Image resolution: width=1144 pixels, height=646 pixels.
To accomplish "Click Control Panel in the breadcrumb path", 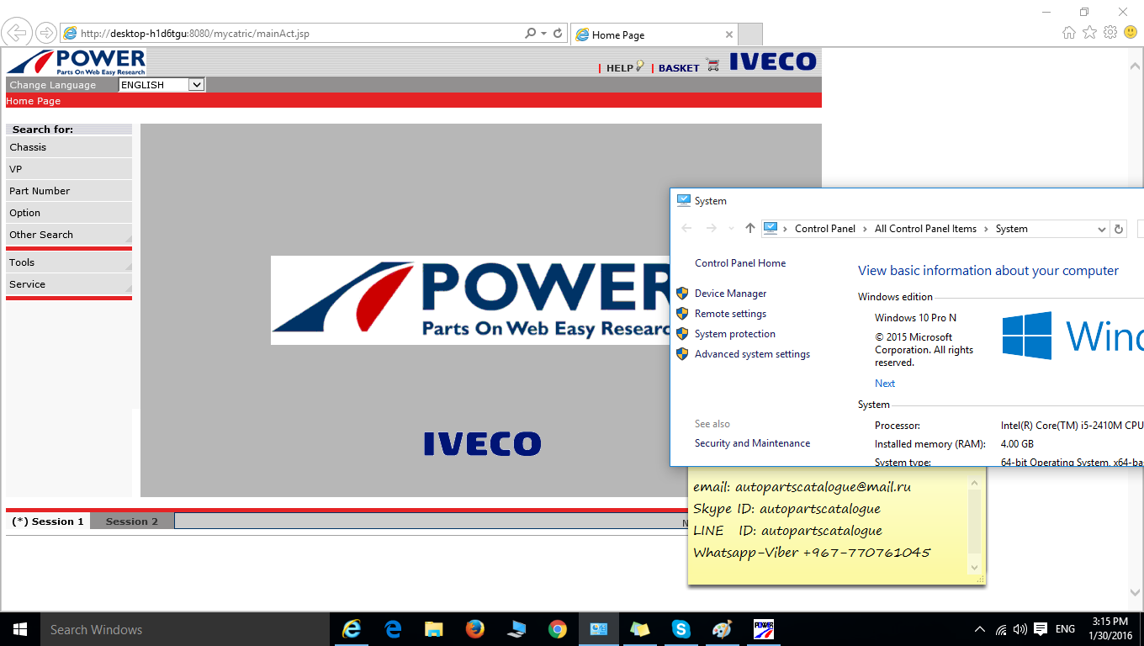I will (x=825, y=229).
